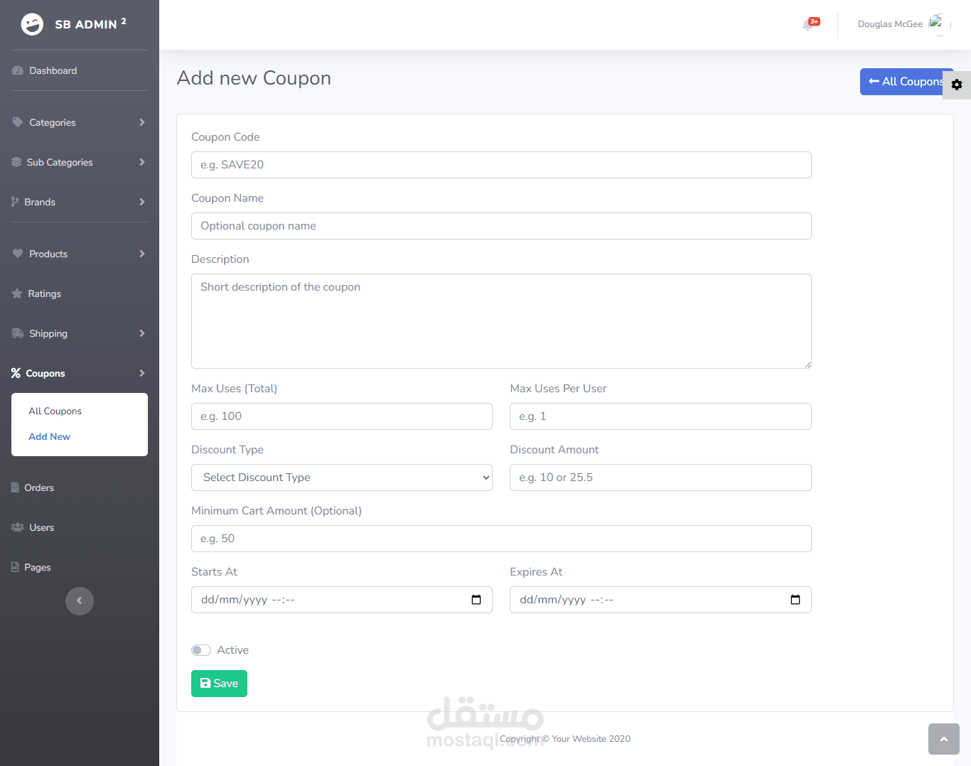Image resolution: width=971 pixels, height=766 pixels.
Task: Click the Brands branch icon
Action: point(15,202)
